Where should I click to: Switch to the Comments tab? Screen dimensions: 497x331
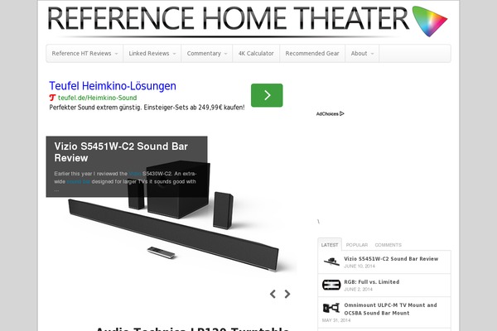[x=388, y=245]
